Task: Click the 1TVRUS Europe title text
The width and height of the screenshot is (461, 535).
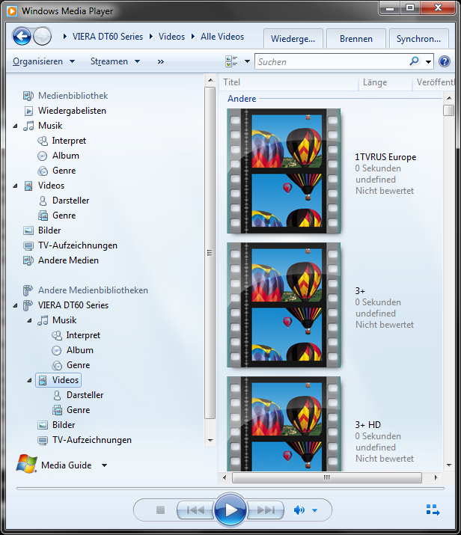Action: pos(385,157)
